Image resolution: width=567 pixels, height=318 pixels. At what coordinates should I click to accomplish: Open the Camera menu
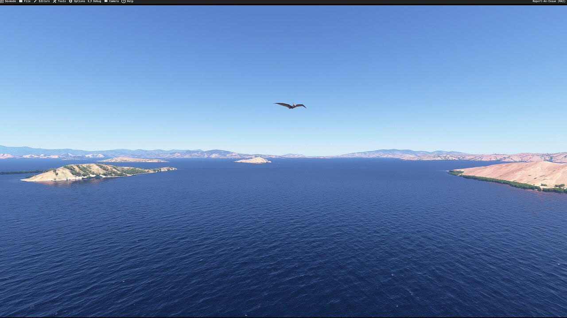tap(114, 1)
